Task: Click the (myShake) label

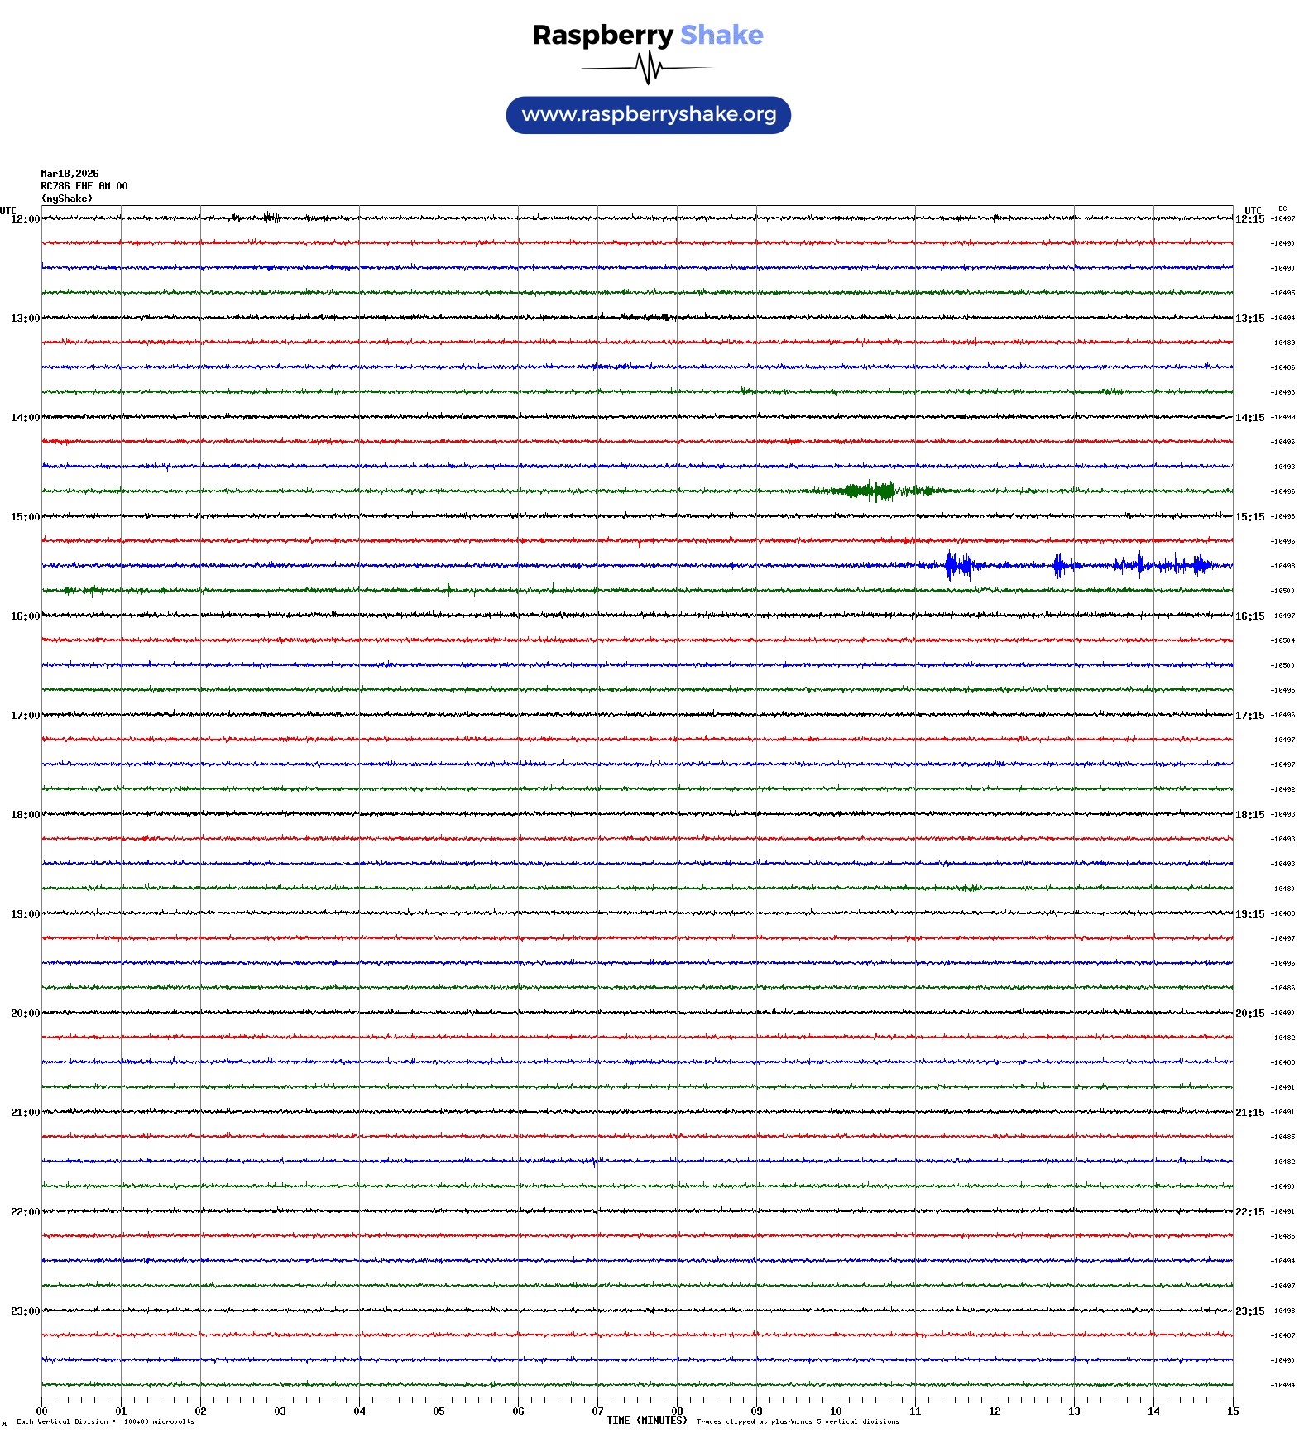Action: click(66, 199)
